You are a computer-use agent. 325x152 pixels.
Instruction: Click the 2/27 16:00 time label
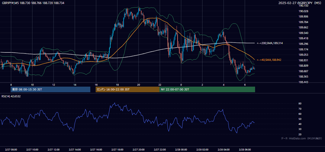96,150
